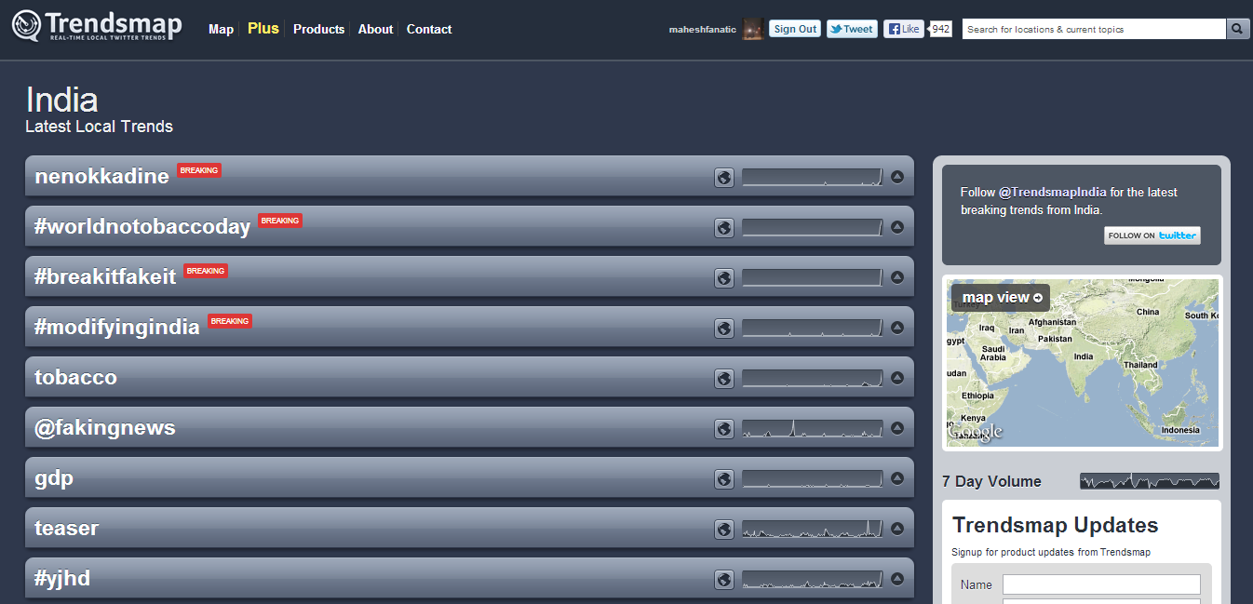
Task: Open the globe icon for nenokkadine
Action: coord(724,177)
